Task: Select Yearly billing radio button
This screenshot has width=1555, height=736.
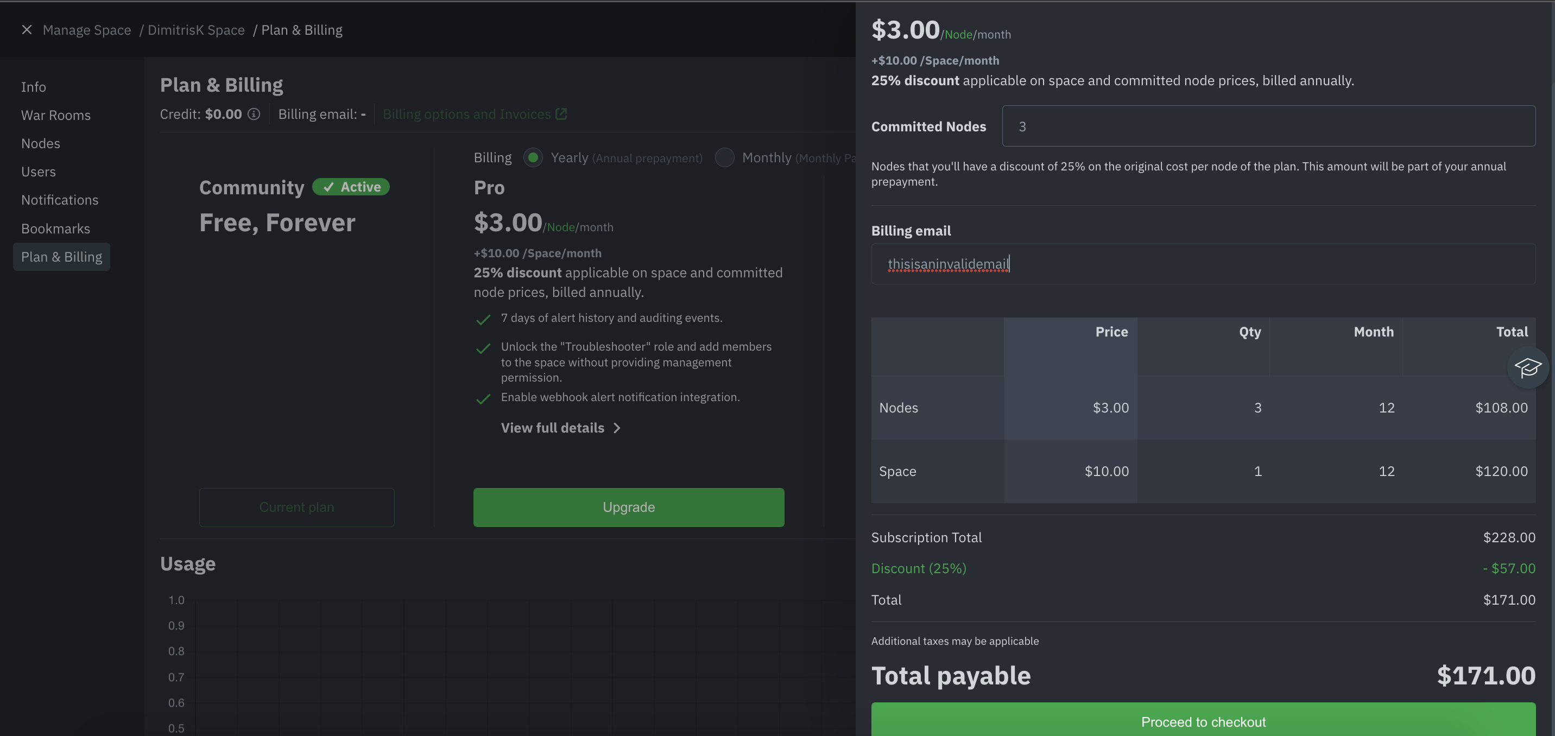Action: [533, 158]
